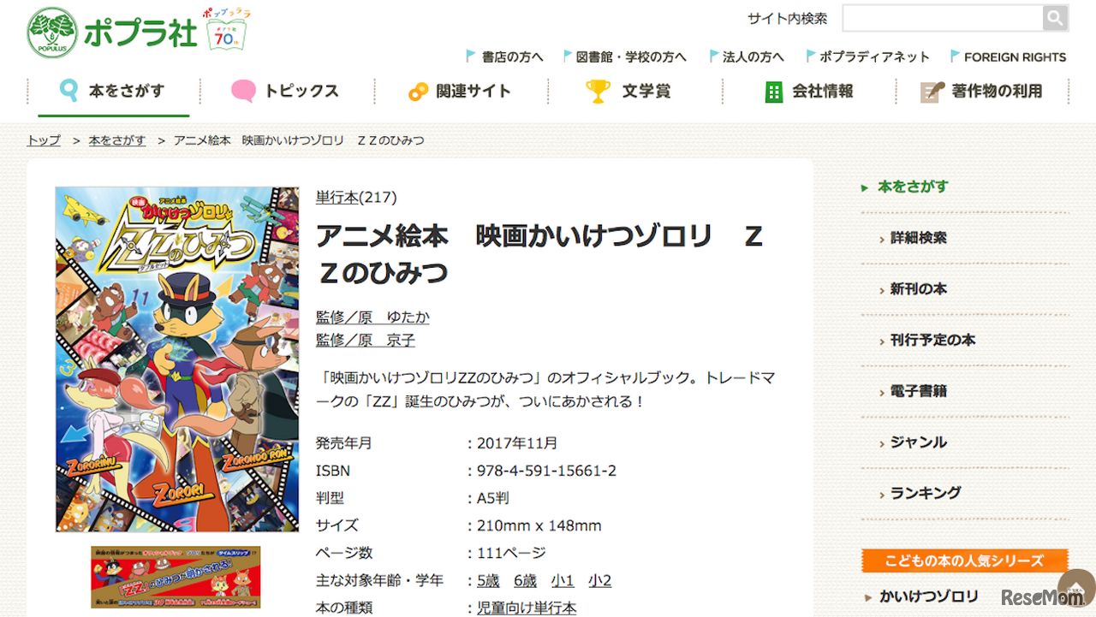Viewport: 1096px width, 617px height.
Task: Click the ポプラ社 tree logo
Action: [x=53, y=31]
